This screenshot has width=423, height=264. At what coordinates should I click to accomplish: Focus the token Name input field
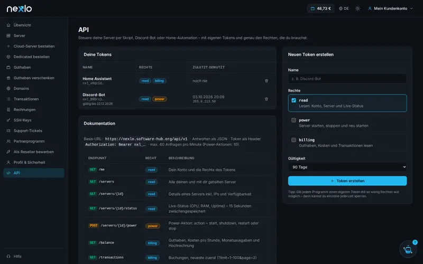(x=347, y=79)
